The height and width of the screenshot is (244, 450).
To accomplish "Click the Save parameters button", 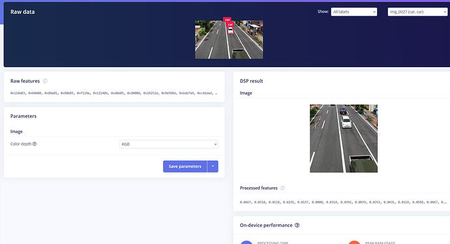I will pyautogui.click(x=185, y=166).
